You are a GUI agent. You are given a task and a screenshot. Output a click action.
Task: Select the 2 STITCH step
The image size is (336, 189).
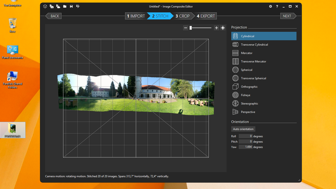tap(160, 16)
